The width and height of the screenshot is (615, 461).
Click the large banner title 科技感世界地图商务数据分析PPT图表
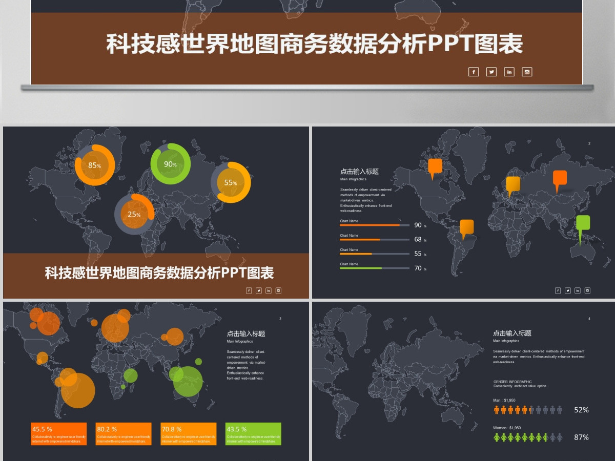[314, 45]
